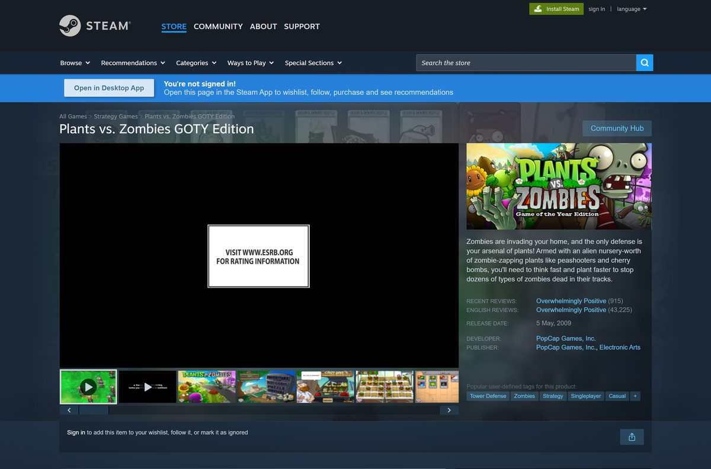Expand the Recommendations menu
Image resolution: width=711 pixels, height=469 pixels.
(133, 63)
